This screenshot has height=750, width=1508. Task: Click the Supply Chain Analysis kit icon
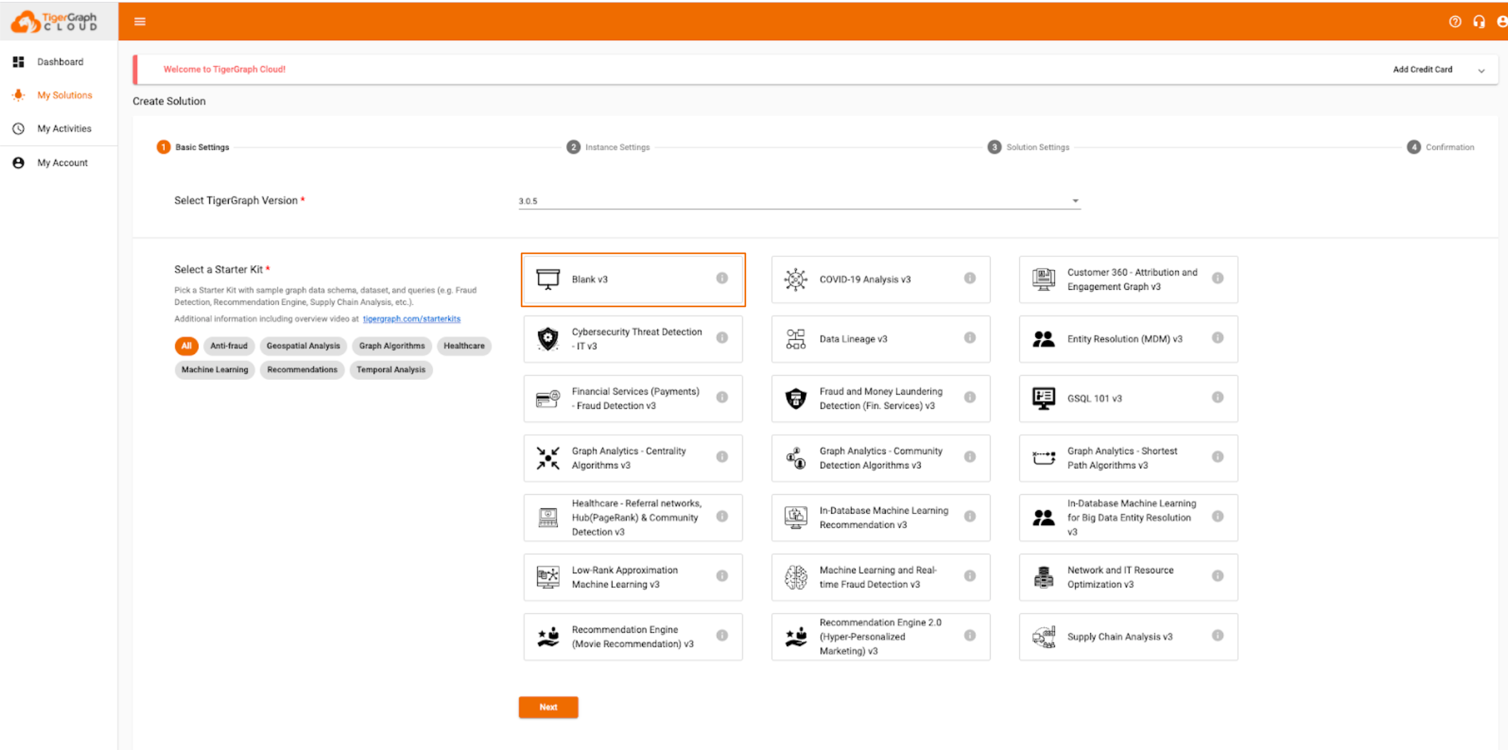(x=1043, y=637)
